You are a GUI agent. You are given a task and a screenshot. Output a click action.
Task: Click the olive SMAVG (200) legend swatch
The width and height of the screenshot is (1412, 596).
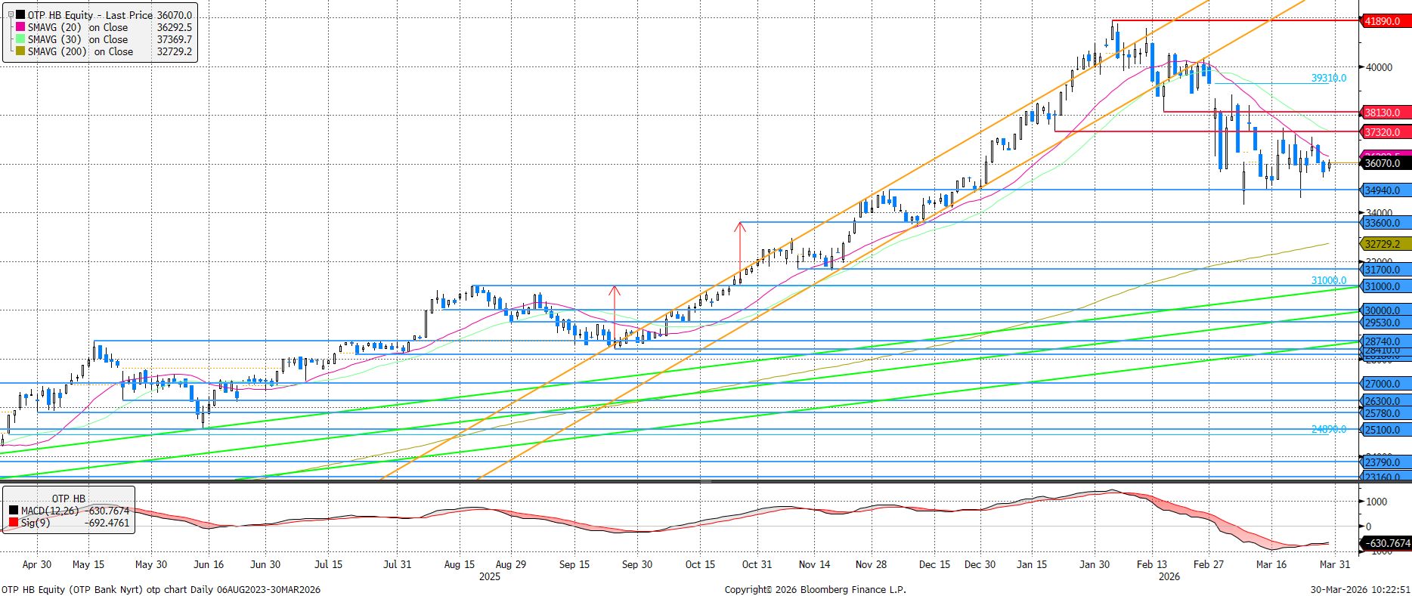(x=20, y=51)
